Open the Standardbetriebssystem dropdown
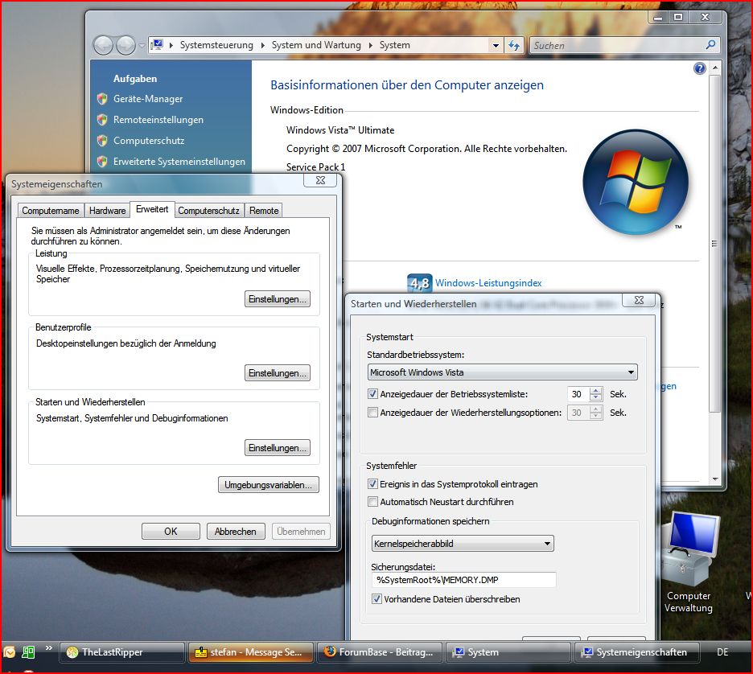Viewport: 753px width, 674px height. (x=503, y=372)
